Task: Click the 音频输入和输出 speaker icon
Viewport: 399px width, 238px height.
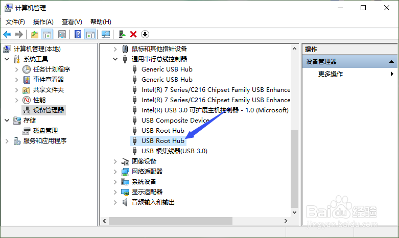Action: pyautogui.click(x=125, y=202)
